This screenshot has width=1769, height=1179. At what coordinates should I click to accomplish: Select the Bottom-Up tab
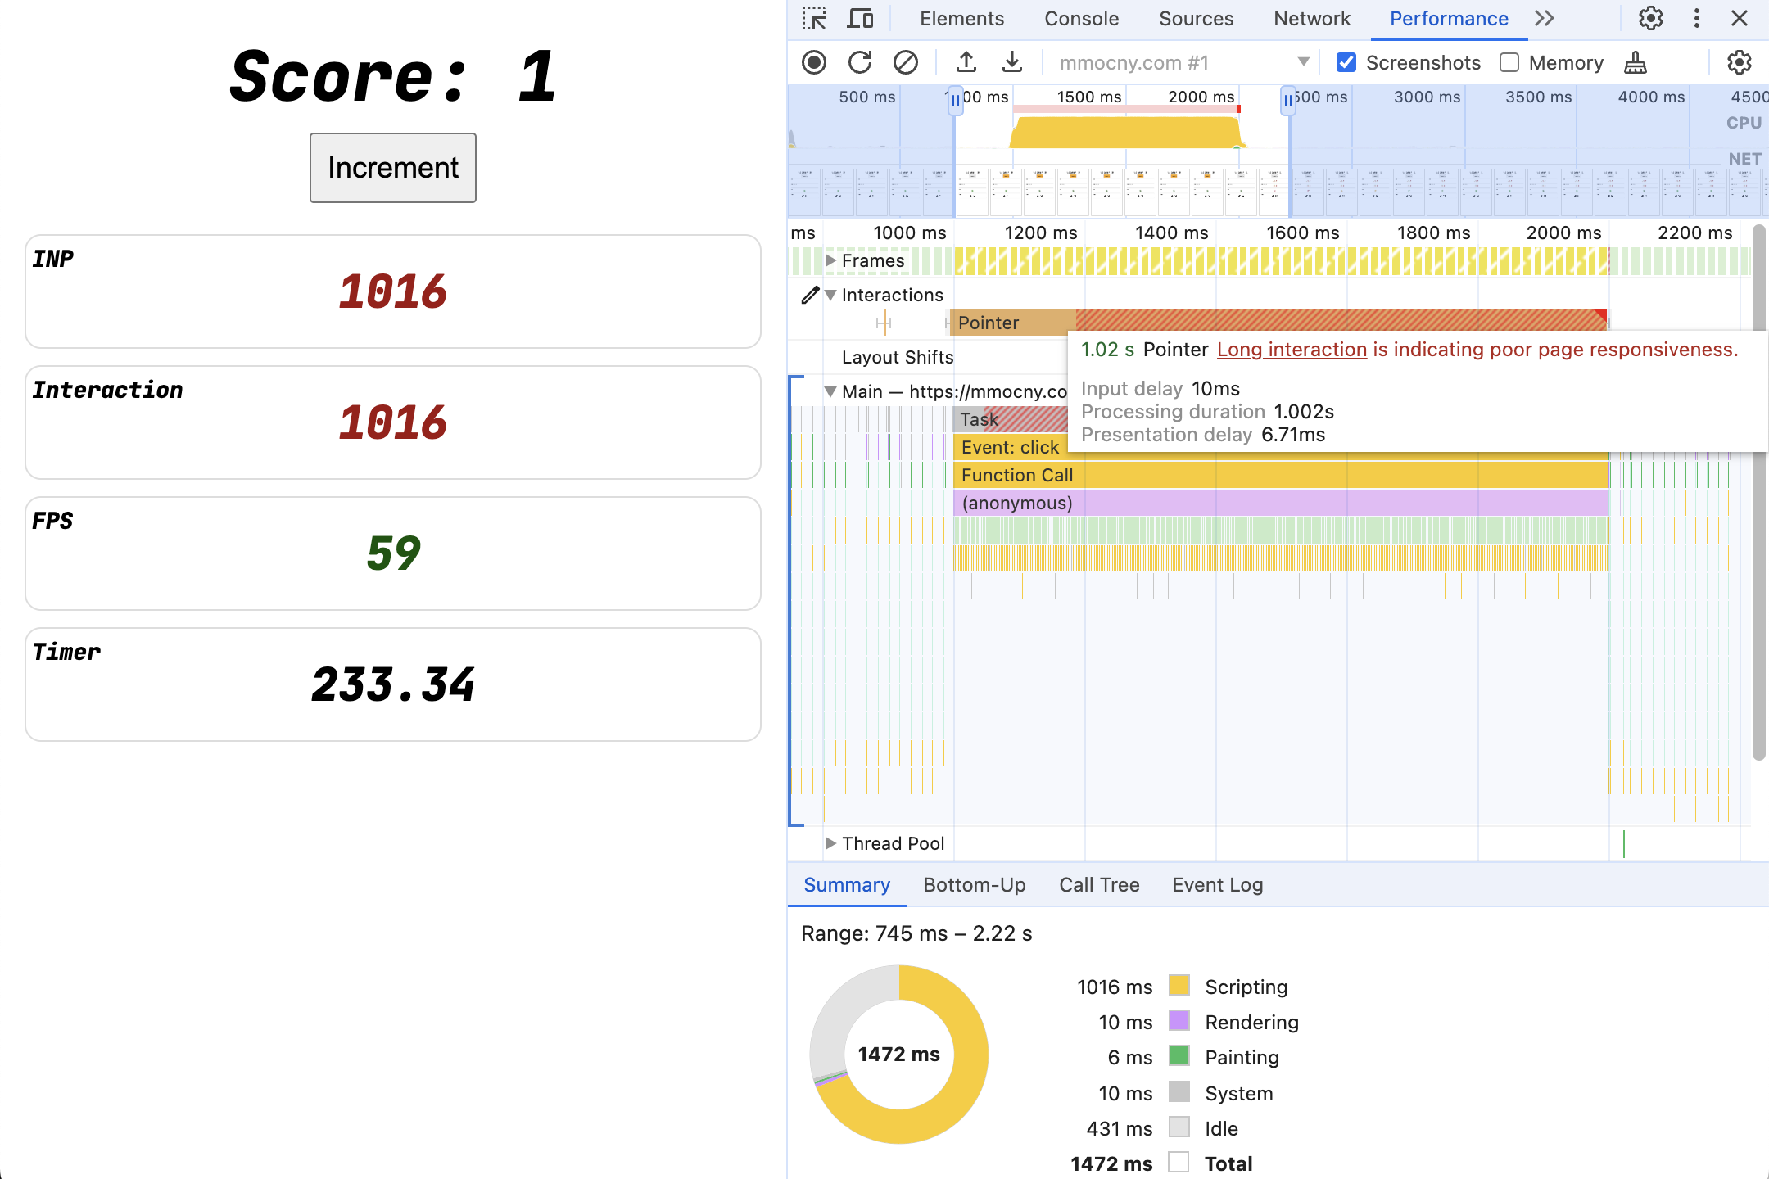[x=974, y=884]
